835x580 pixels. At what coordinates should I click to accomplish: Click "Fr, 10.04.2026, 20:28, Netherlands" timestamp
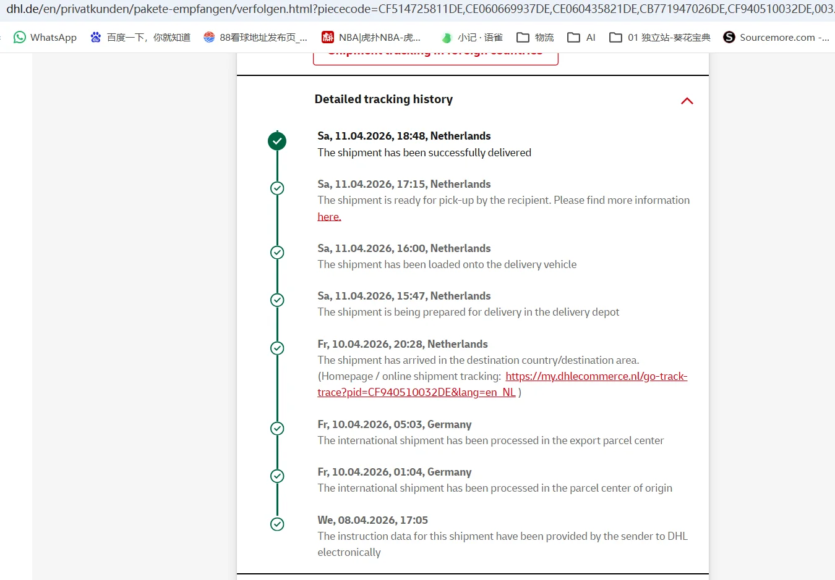(403, 344)
